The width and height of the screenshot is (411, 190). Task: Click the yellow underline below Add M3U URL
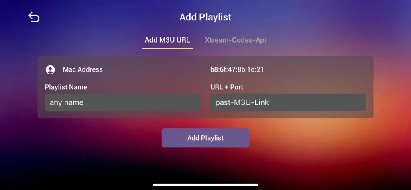pos(167,48)
